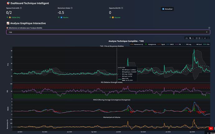Click the Actualiser refresh button
The image size is (215, 134).
click(x=168, y=9)
